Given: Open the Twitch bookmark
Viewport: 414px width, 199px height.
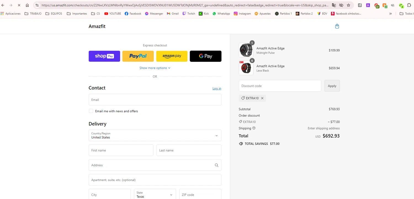Looking at the screenshot, I should (x=189, y=14).
